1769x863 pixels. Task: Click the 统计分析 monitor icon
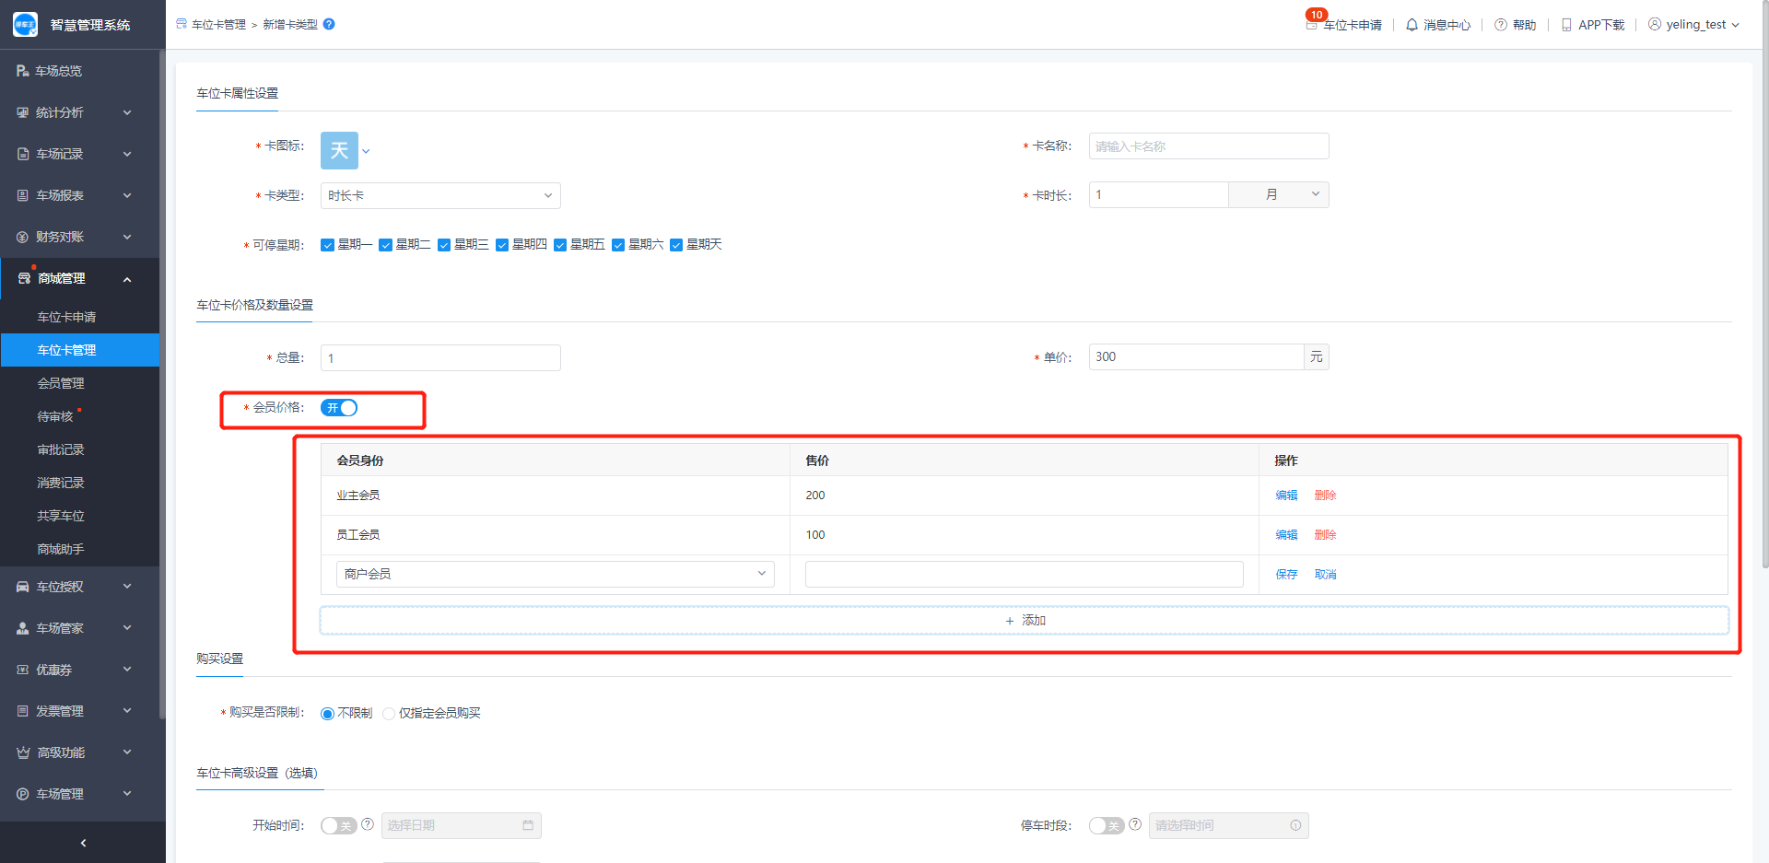click(x=23, y=112)
